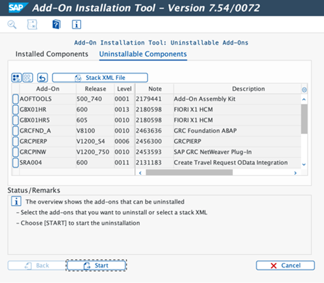
Task: Click the undo arrow icon above table
Action: coord(42,78)
